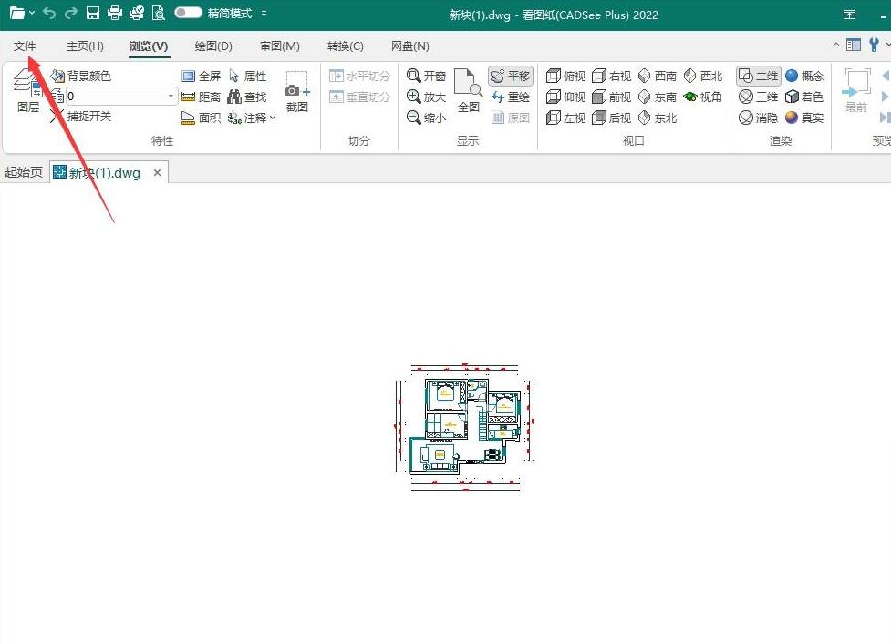Screen dimensions: 891x644
Task: Click the 查找 find binoculars icon
Action: [x=246, y=97]
